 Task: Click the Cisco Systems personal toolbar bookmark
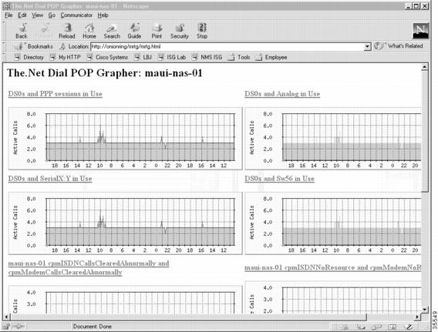tap(108, 57)
